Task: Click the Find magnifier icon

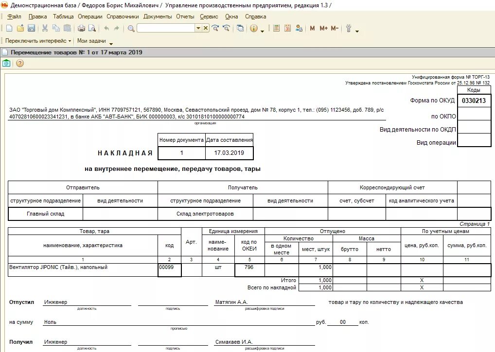Action: (131, 29)
